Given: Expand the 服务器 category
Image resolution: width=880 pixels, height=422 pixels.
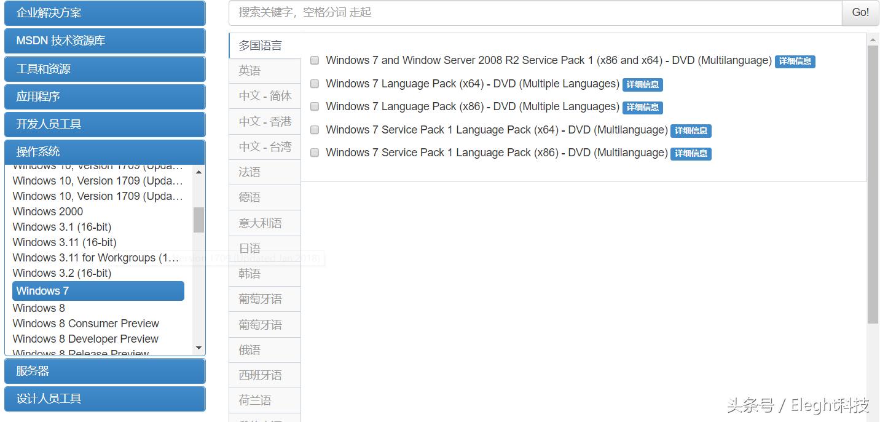Looking at the screenshot, I should [x=104, y=371].
